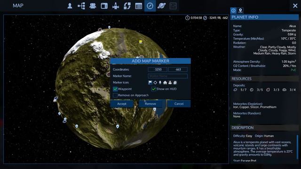This screenshot has height=169, width=301.
Task: Choose the building marker icon
Action: (175, 83)
